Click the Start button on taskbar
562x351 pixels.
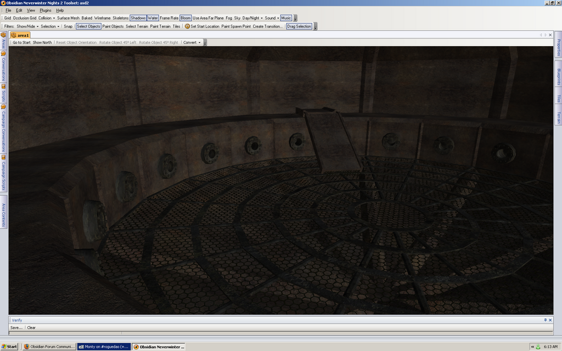click(9, 347)
